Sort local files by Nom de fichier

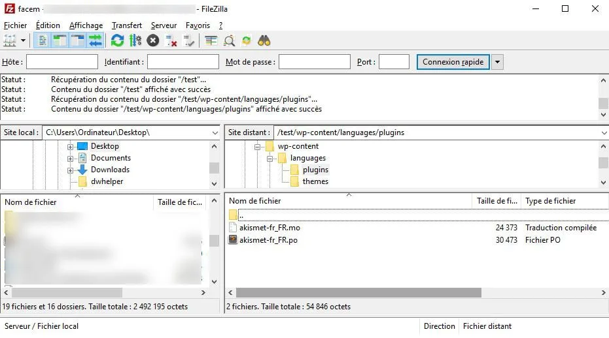tap(77, 202)
